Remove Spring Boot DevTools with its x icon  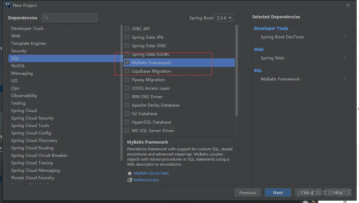tap(344, 37)
